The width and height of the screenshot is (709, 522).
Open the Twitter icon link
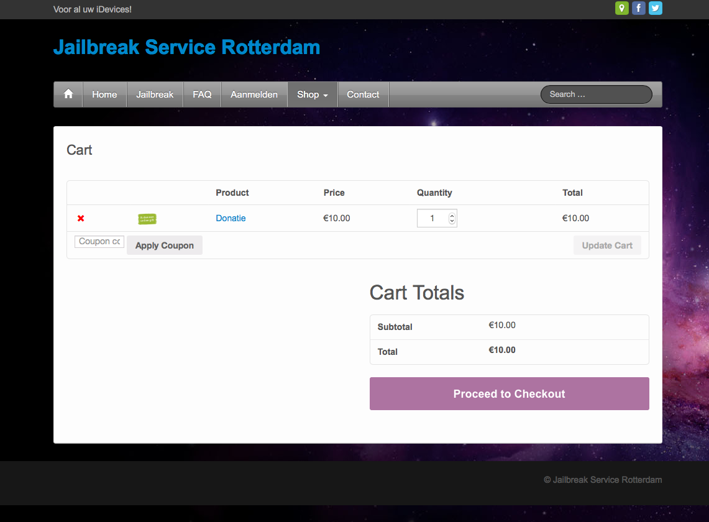[x=656, y=8]
